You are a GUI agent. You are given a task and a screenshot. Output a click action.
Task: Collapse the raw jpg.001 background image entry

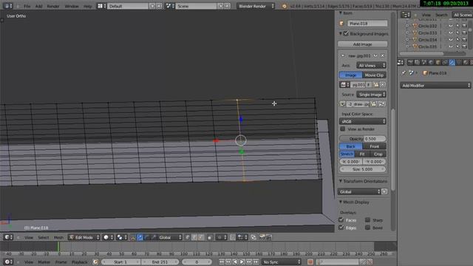[343, 56]
